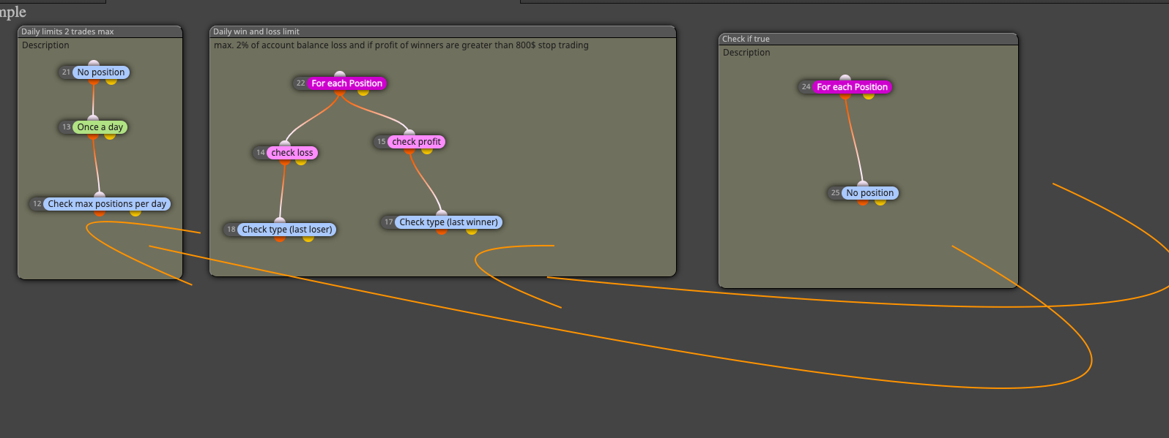Click orange output of 'Check type (last winner)'
The image size is (1169, 438).
pos(442,231)
